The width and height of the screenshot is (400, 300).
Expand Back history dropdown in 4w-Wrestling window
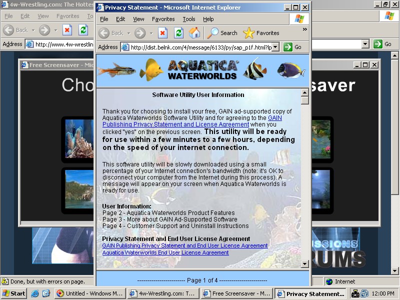tap(33, 30)
